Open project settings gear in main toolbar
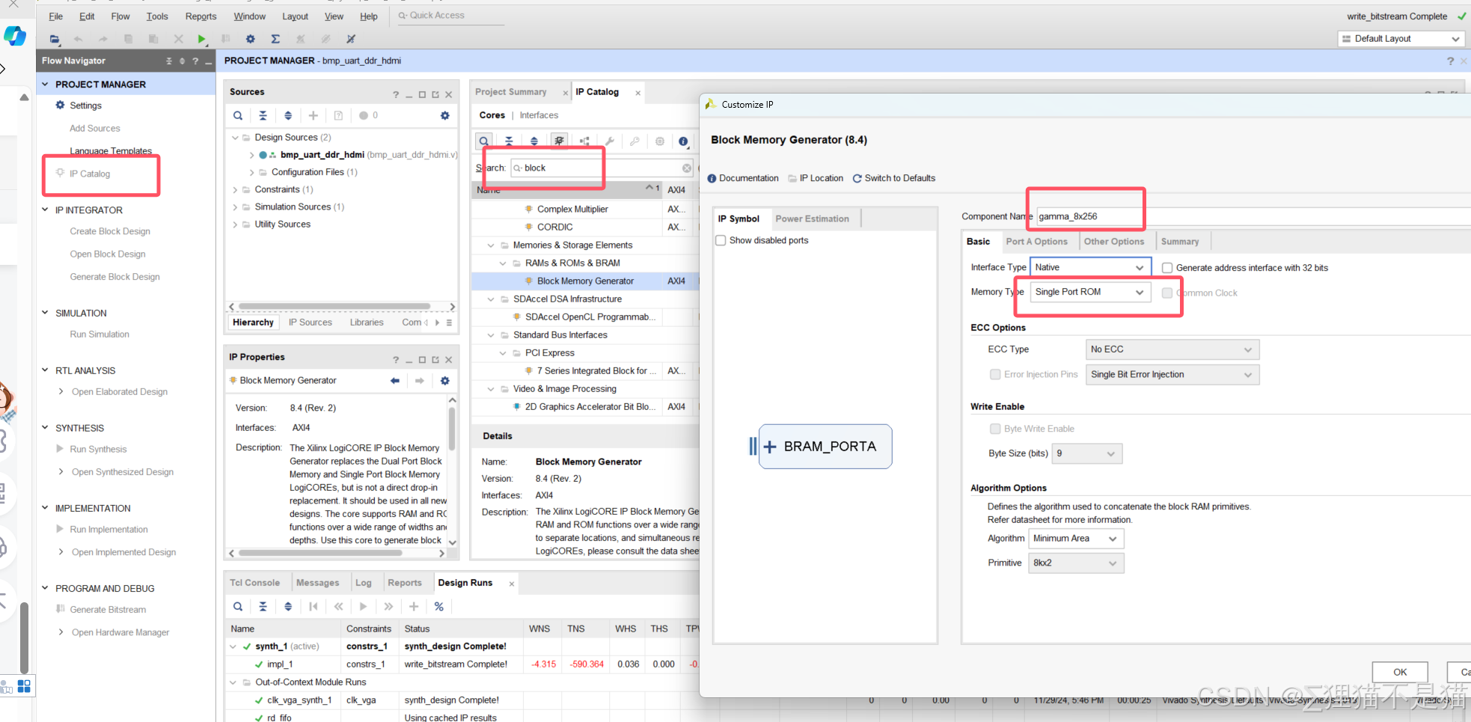Viewport: 1471px width, 722px height. click(x=251, y=39)
